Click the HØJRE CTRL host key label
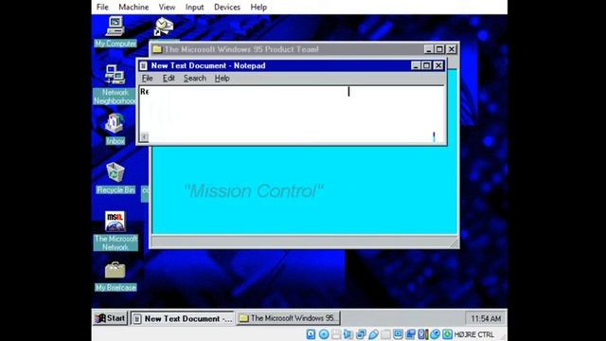Image resolution: width=606 pixels, height=341 pixels. point(473,334)
